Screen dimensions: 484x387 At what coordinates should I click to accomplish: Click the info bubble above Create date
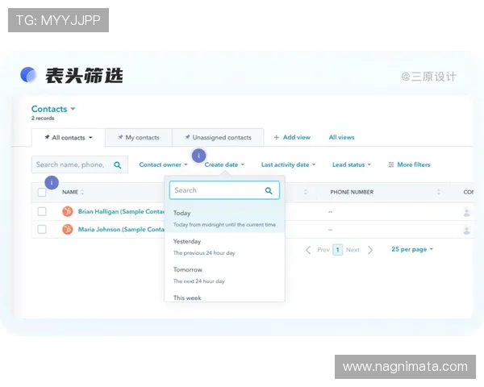(198, 156)
